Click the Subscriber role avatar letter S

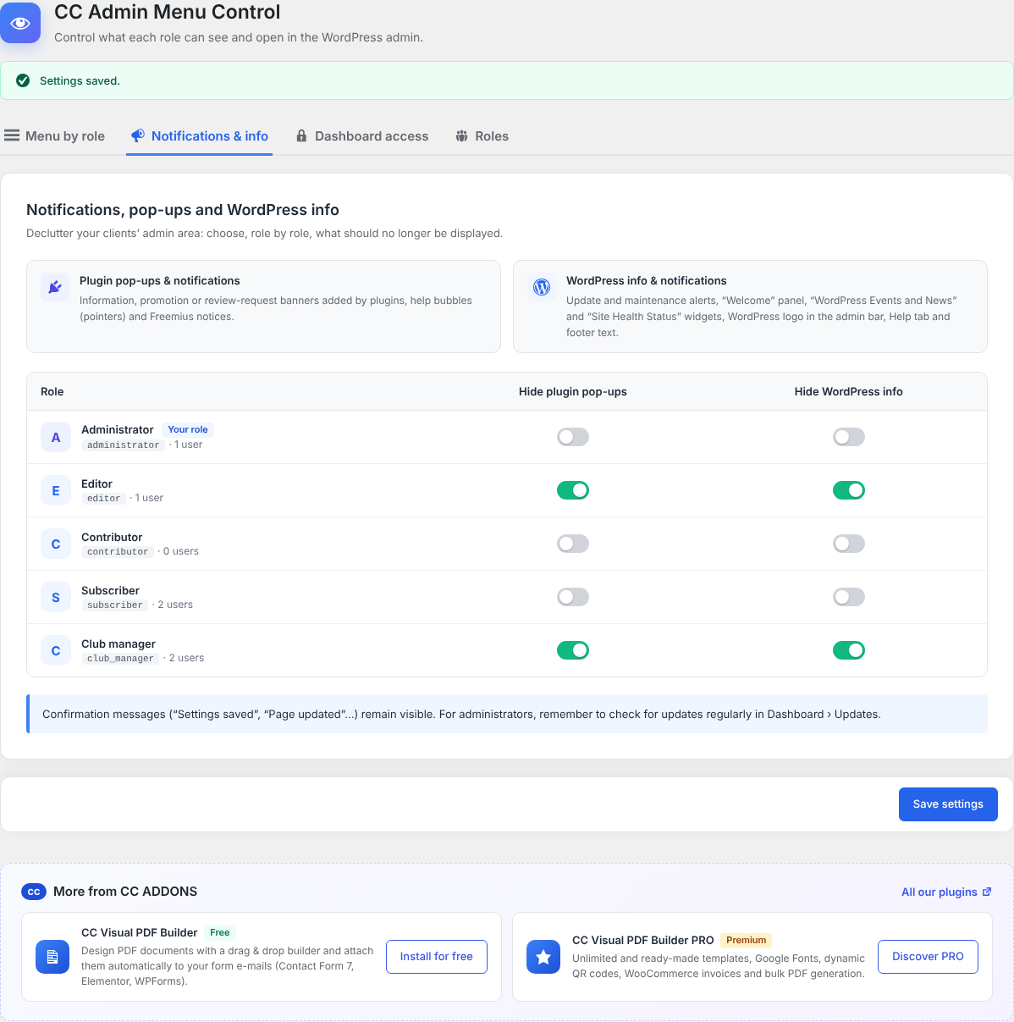point(56,597)
